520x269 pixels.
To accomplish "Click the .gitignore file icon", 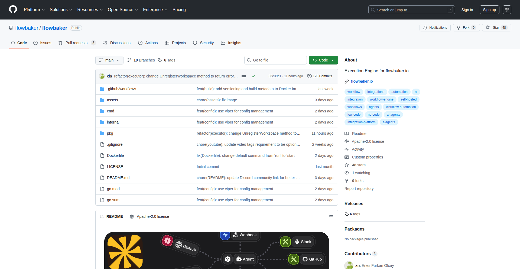I will coord(102,144).
